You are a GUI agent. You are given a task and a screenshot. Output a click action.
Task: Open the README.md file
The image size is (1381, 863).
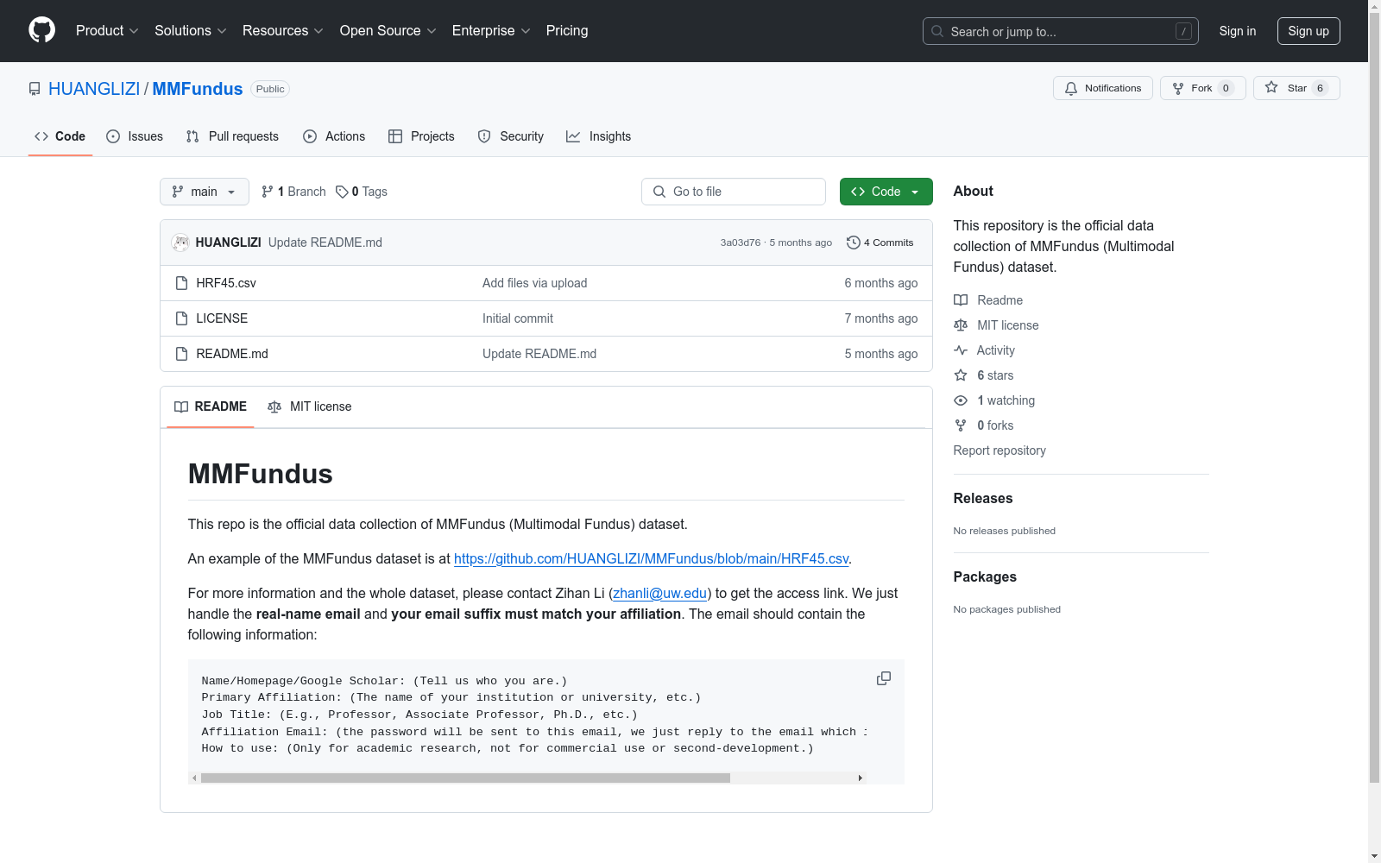(x=232, y=354)
